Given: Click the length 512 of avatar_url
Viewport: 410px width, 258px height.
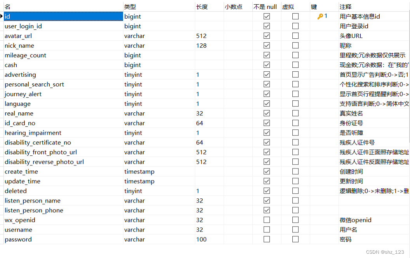Looking at the screenshot, I should (202, 36).
